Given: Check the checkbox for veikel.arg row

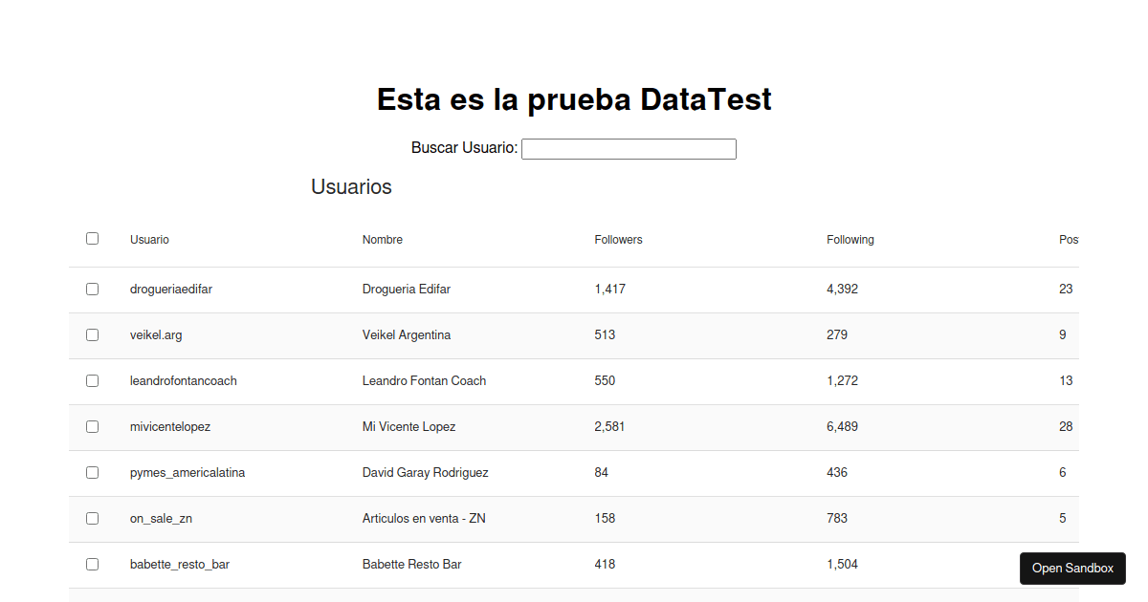Looking at the screenshot, I should tap(92, 334).
